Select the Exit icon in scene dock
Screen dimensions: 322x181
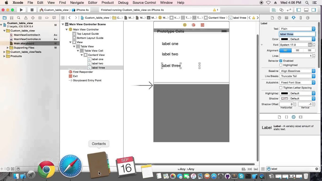click(x=202, y=25)
